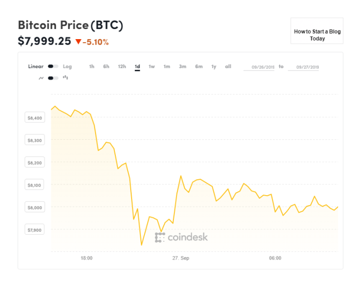
Task: Click the line chart icon
Action: point(41,78)
